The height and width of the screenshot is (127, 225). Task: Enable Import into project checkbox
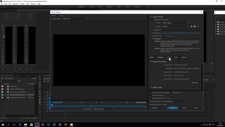(151, 95)
